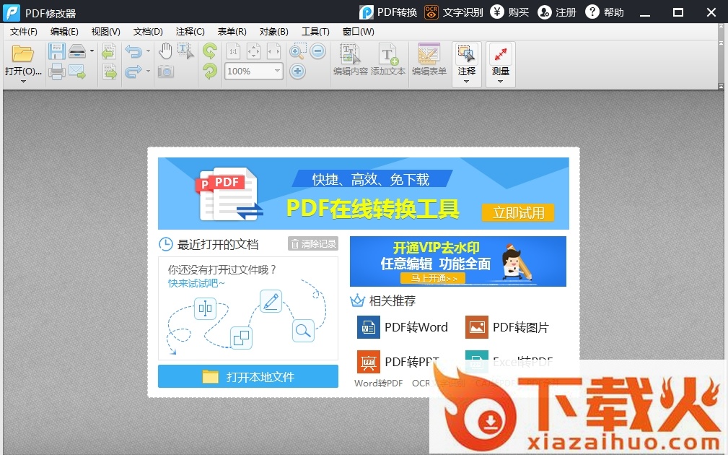Click PDF转换 in the title bar
The image size is (728, 455).
[x=388, y=12]
